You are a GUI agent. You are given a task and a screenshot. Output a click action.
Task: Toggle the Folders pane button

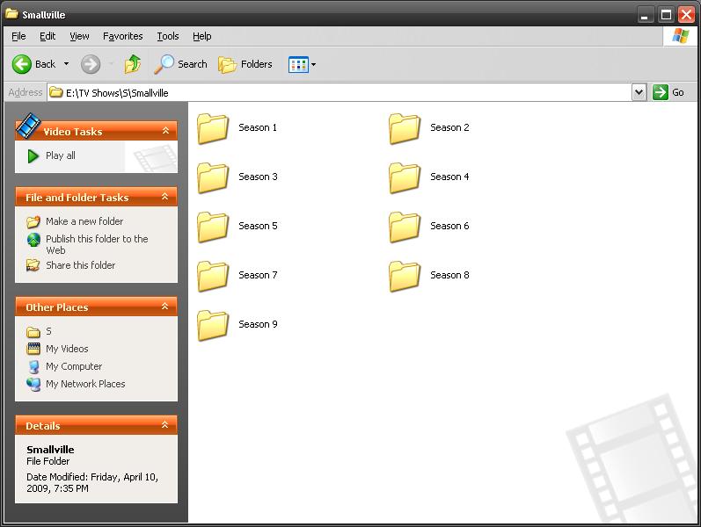(x=245, y=64)
